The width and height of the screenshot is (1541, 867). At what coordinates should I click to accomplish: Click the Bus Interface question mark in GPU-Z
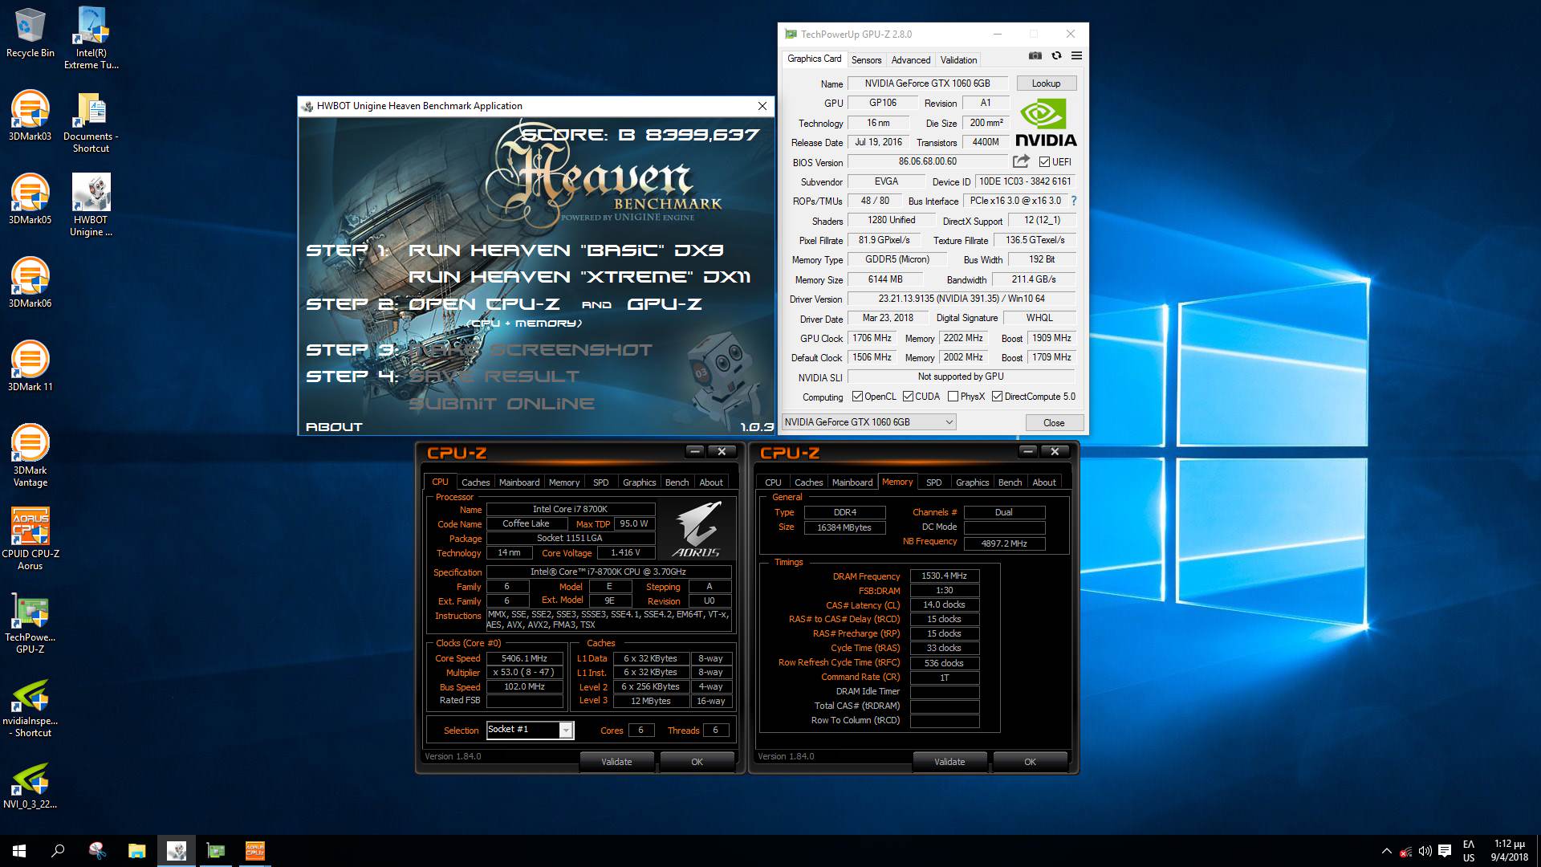tap(1074, 201)
